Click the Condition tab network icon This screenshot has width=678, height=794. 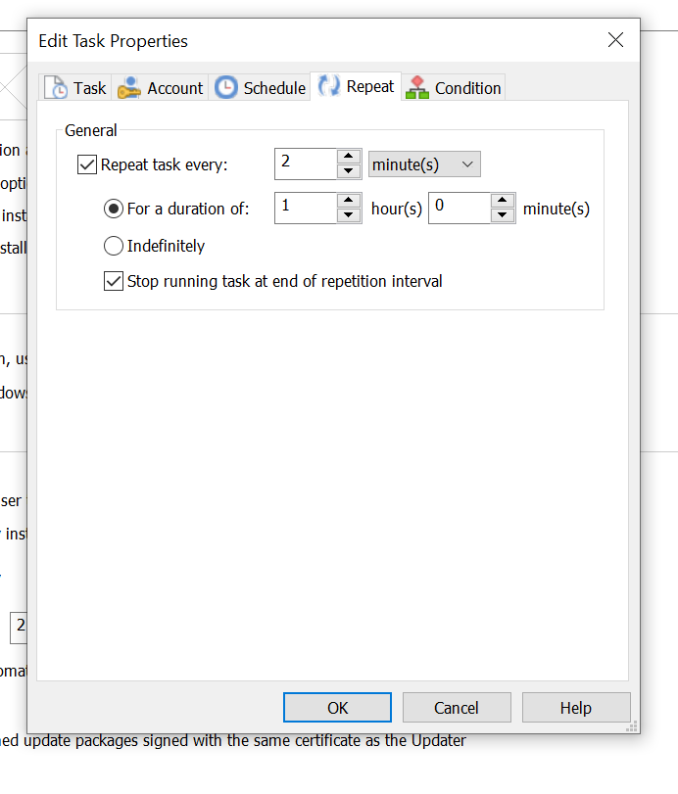pos(417,88)
